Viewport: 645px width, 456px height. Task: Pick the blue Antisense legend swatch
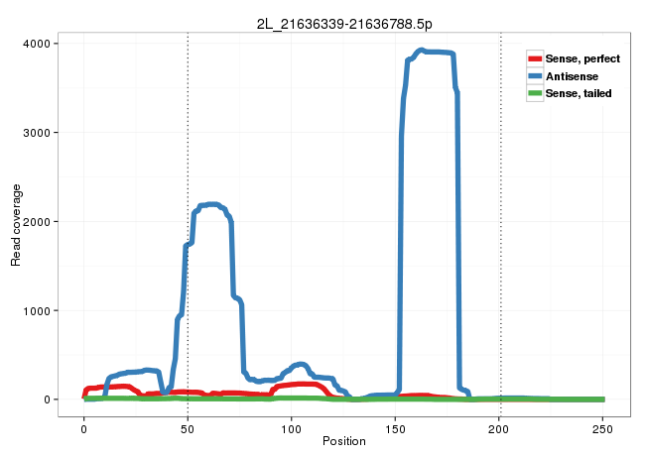pos(536,76)
